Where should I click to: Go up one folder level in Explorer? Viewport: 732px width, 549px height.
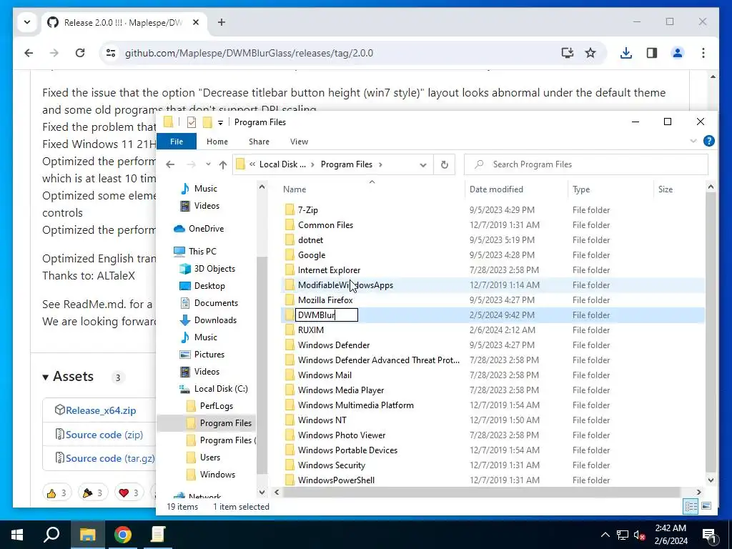pos(223,164)
